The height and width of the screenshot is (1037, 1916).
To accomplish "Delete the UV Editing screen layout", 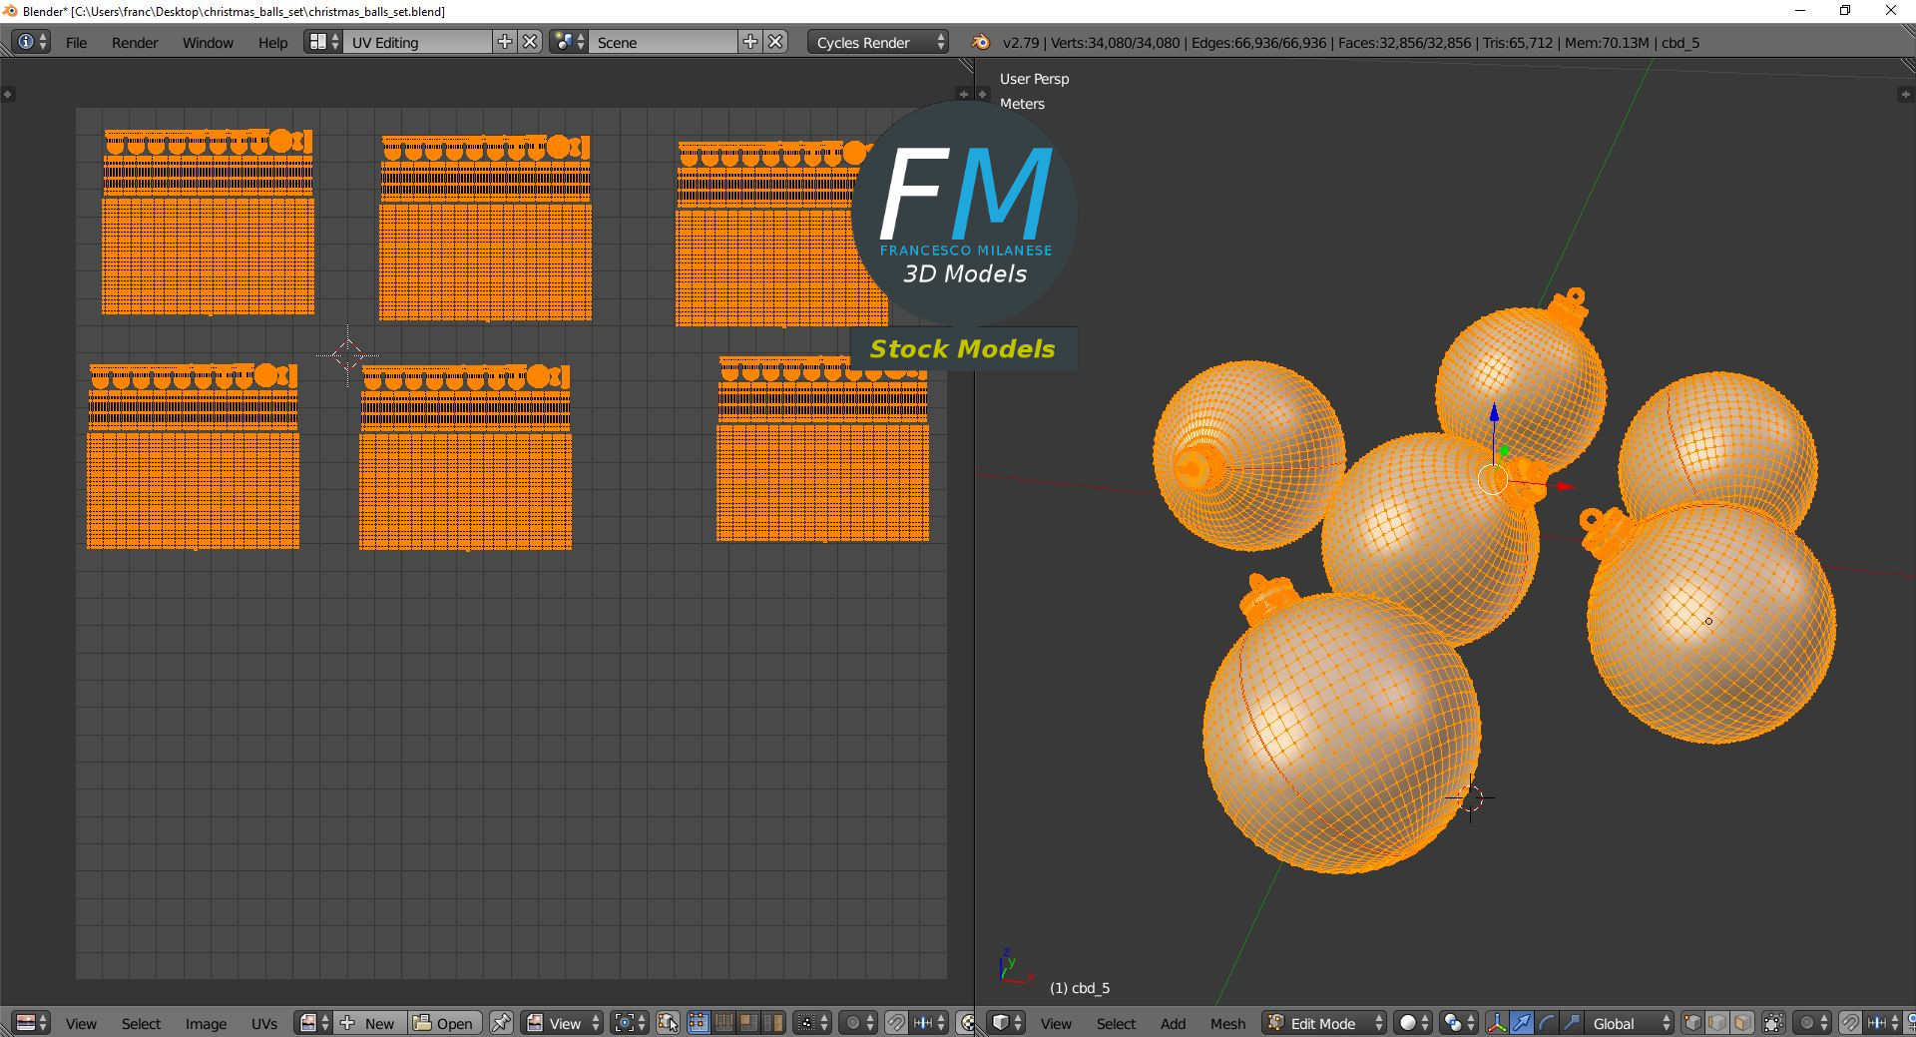I will coord(531,42).
